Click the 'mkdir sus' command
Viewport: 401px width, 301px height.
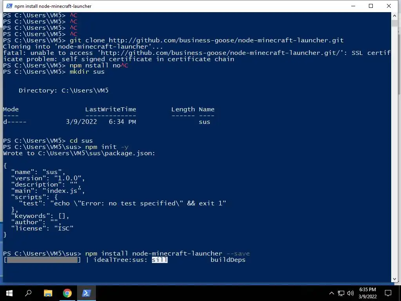[x=87, y=72]
